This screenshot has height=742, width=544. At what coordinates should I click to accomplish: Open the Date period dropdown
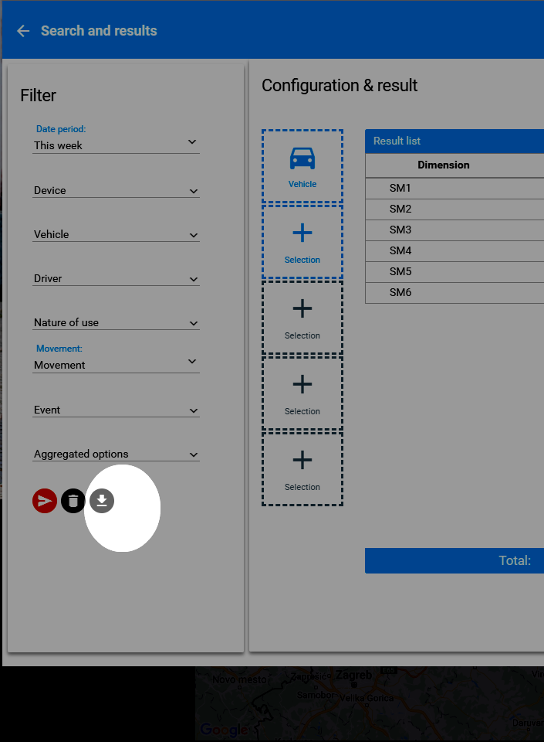click(x=116, y=145)
